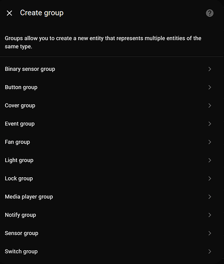
Task: Pick Sensor group from the list
Action: click(112, 233)
